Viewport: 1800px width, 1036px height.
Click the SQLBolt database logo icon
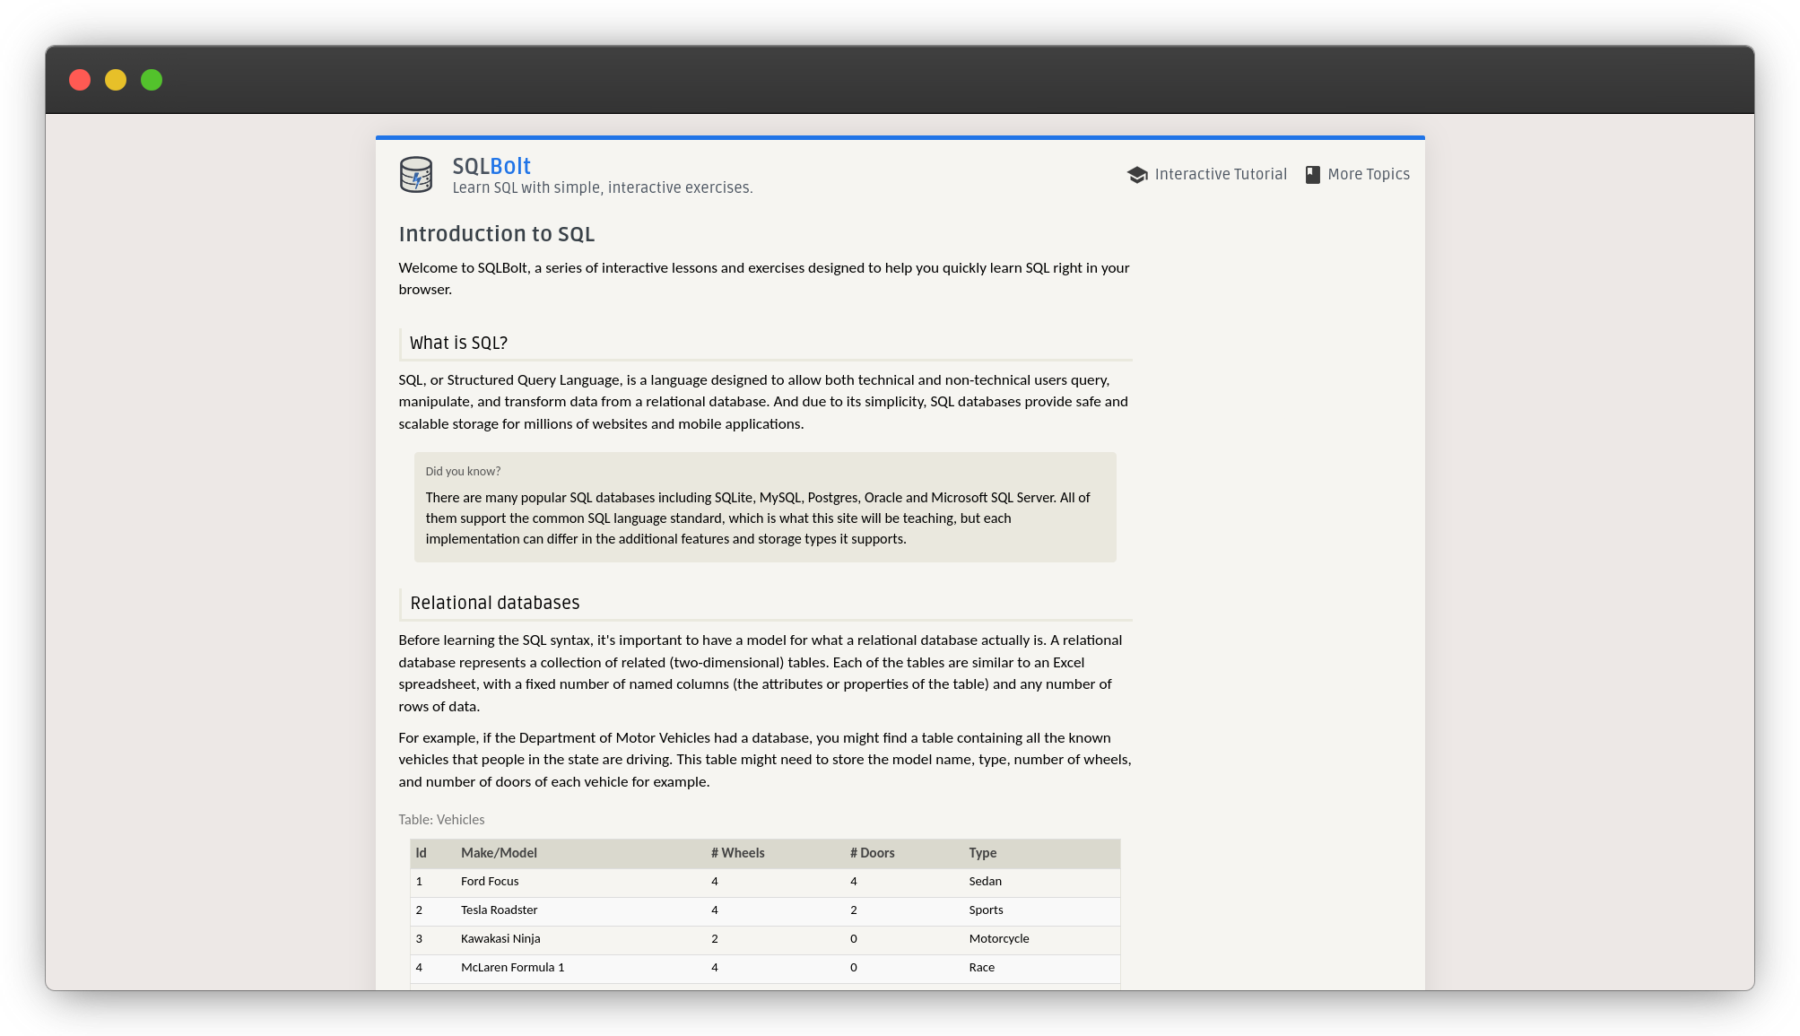(416, 175)
